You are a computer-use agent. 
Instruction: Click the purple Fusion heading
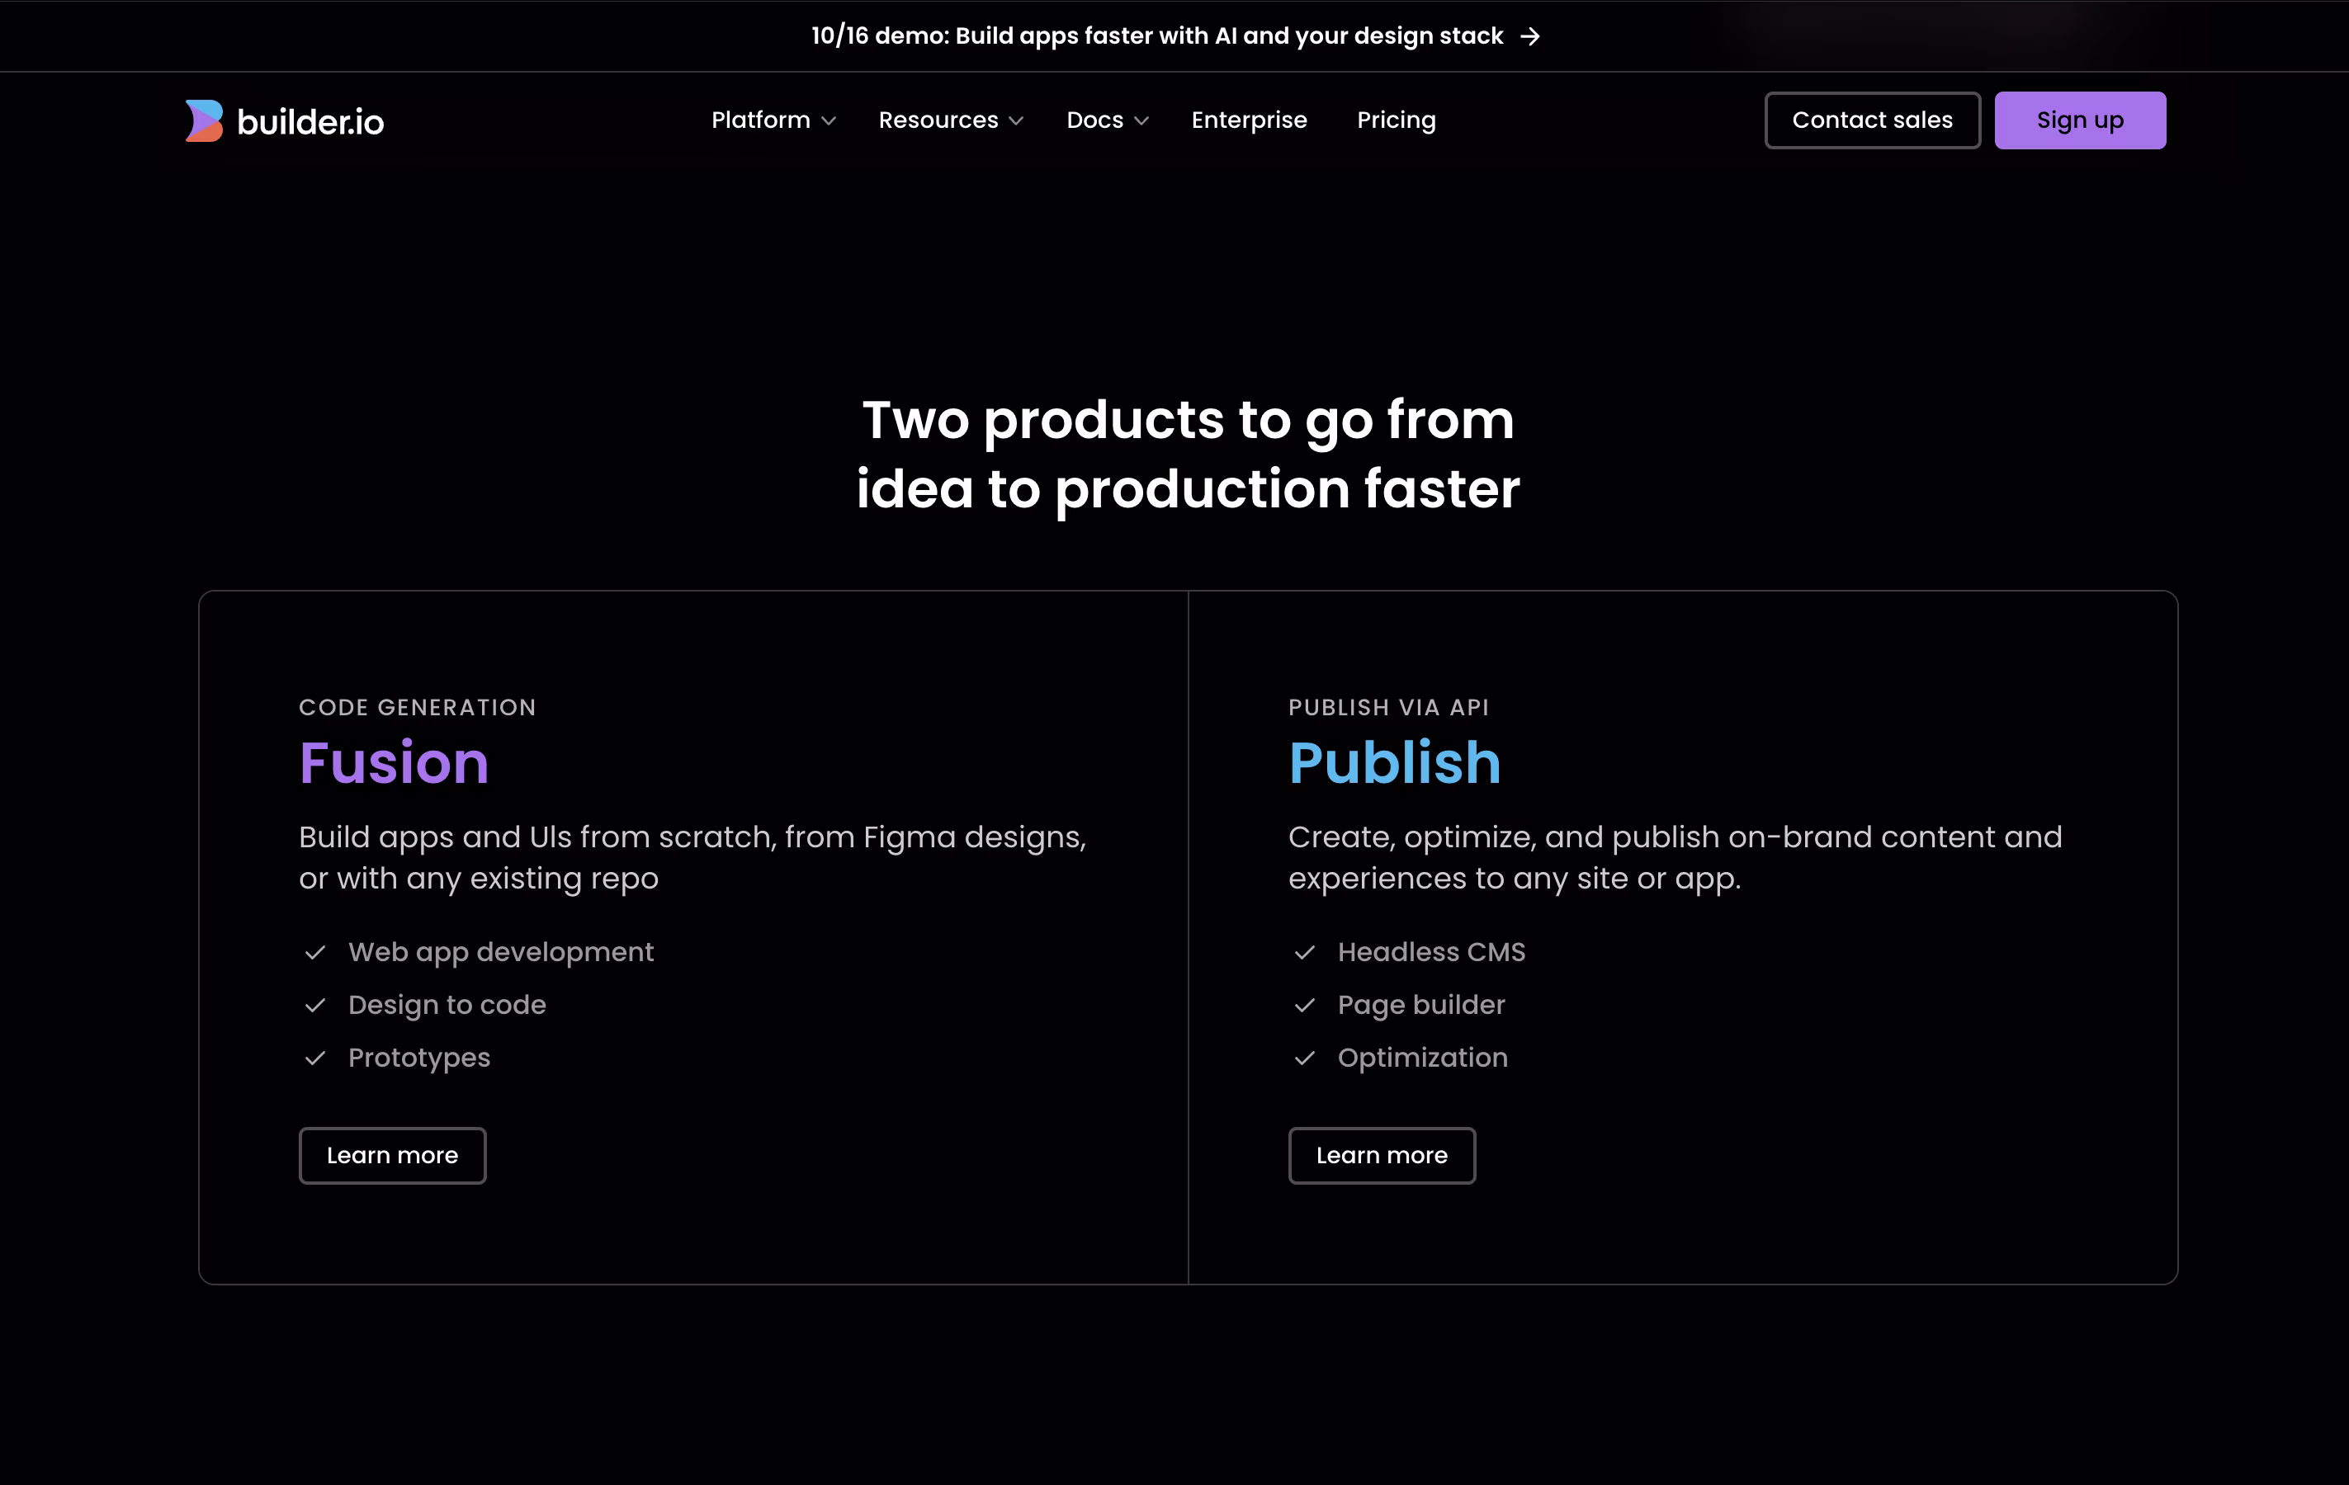pos(393,762)
